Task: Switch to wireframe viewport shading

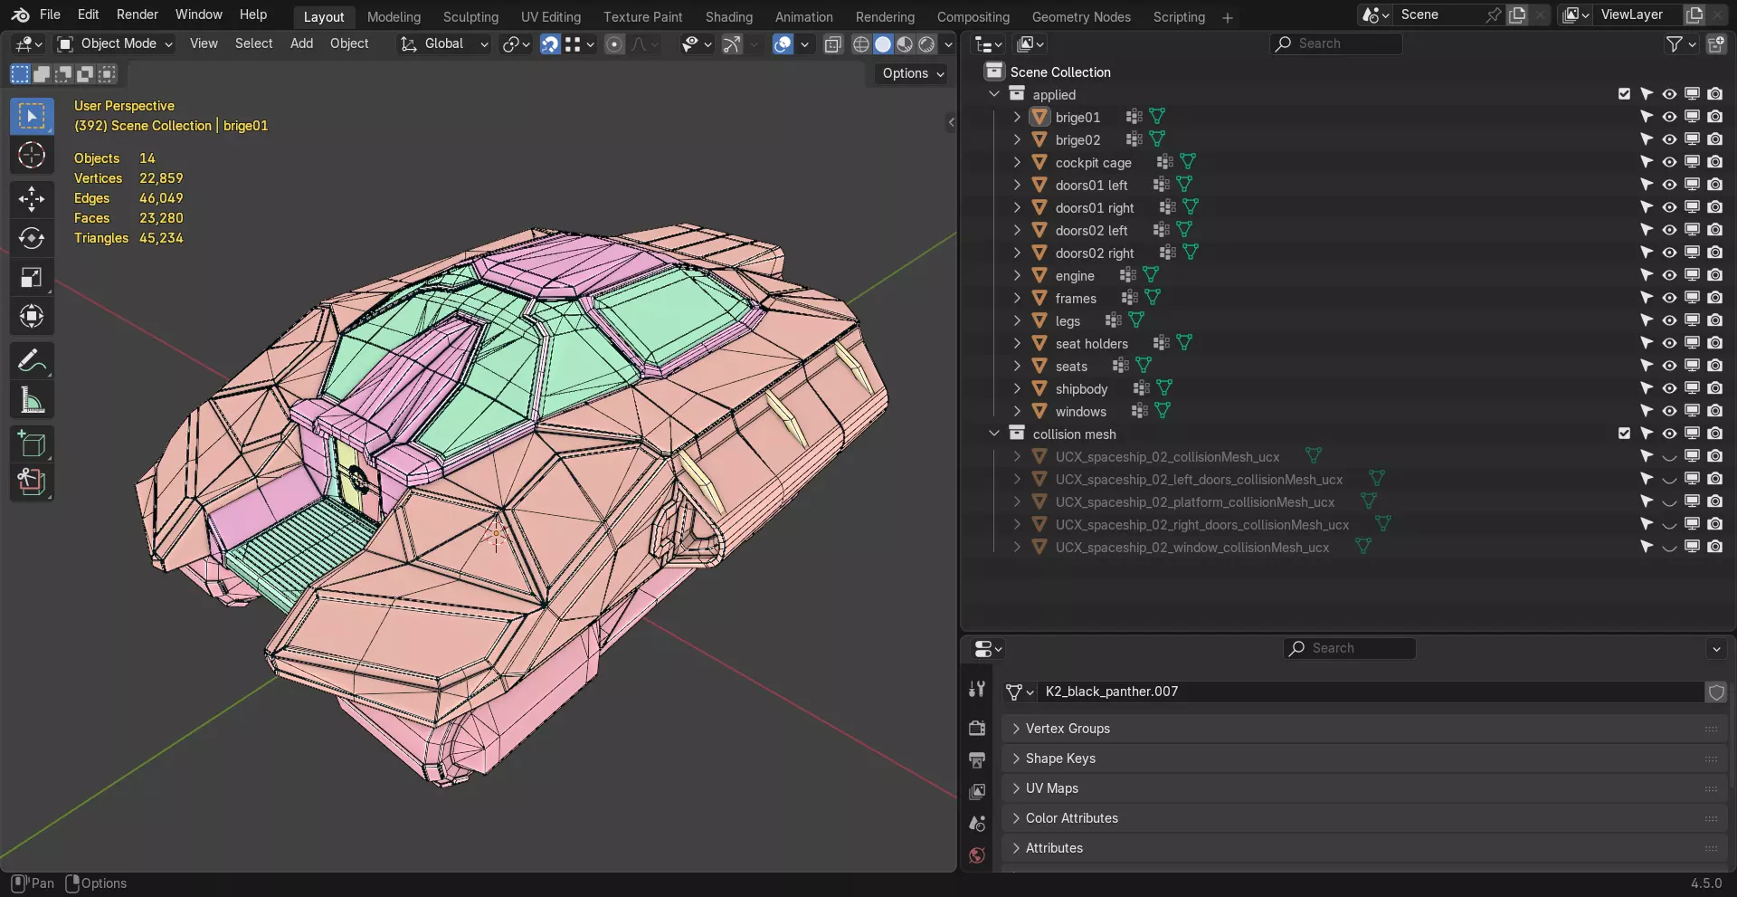Action: 861,43
